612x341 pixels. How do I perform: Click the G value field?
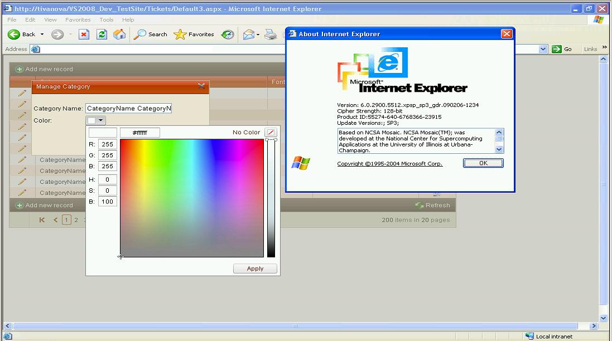(x=107, y=155)
